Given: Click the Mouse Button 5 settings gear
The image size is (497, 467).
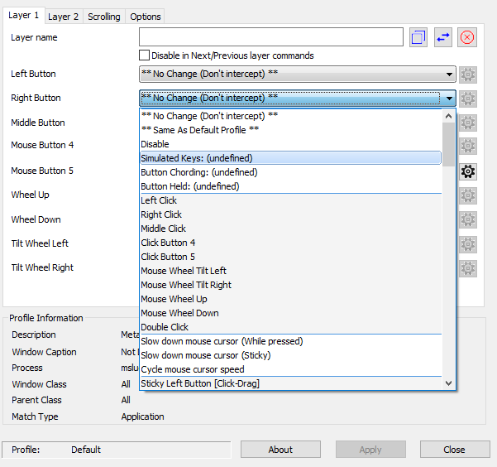Looking at the screenshot, I should coord(468,171).
